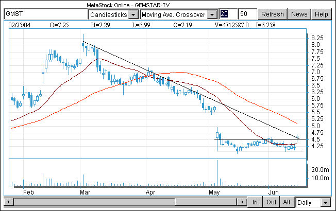Click the V=4712587.0 volume readout
Screen dimensions: 336x211
pos(231,25)
